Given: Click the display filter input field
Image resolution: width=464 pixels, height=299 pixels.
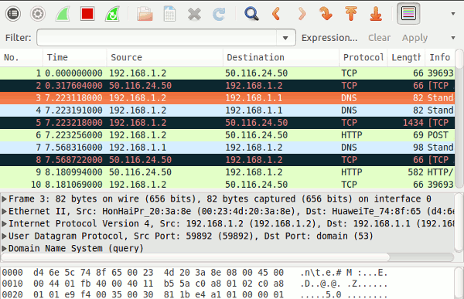Looking at the screenshot, I should [157, 38].
